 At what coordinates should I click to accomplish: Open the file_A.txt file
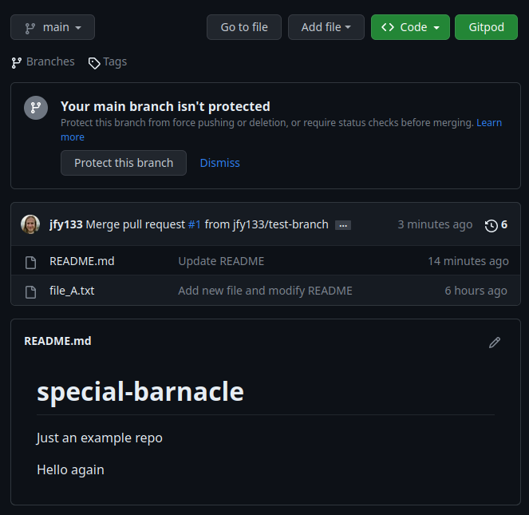coord(72,291)
